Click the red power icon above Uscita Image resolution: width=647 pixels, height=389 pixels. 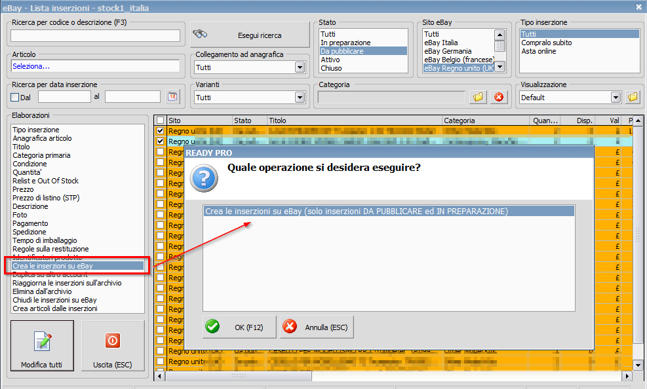pos(113,341)
